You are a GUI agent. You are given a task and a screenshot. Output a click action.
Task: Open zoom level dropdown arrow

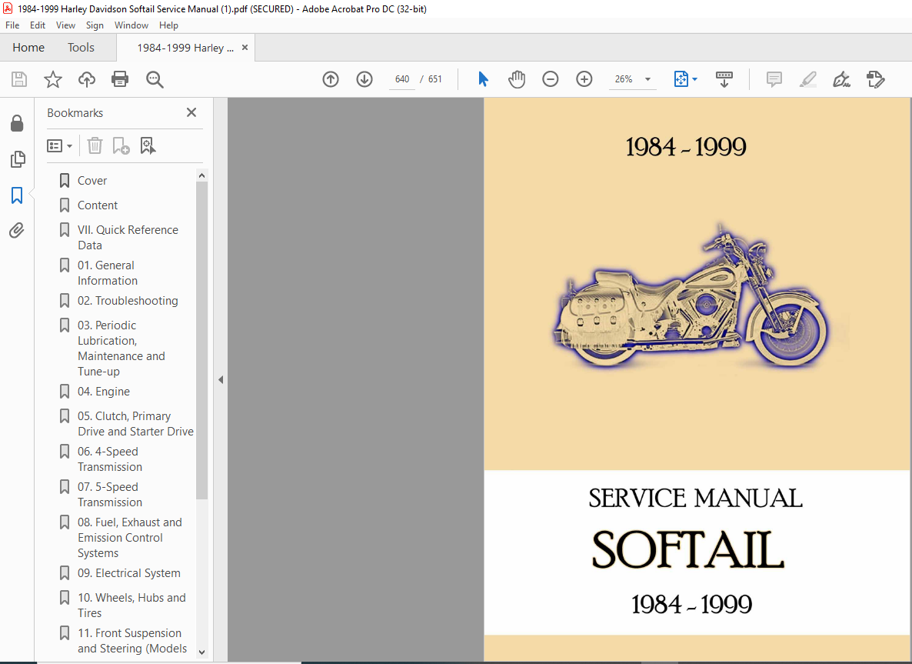click(648, 79)
